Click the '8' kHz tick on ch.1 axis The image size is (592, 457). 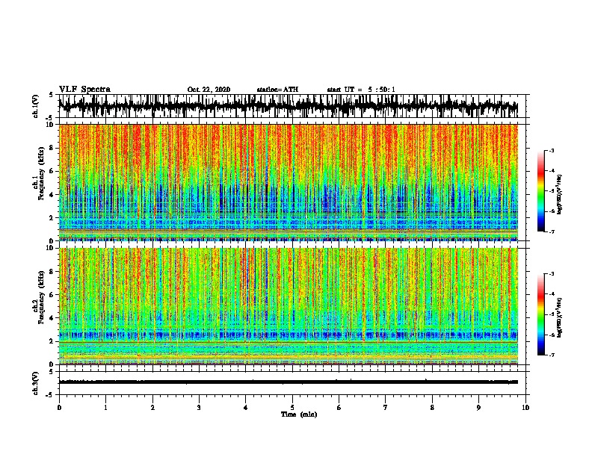click(52, 148)
